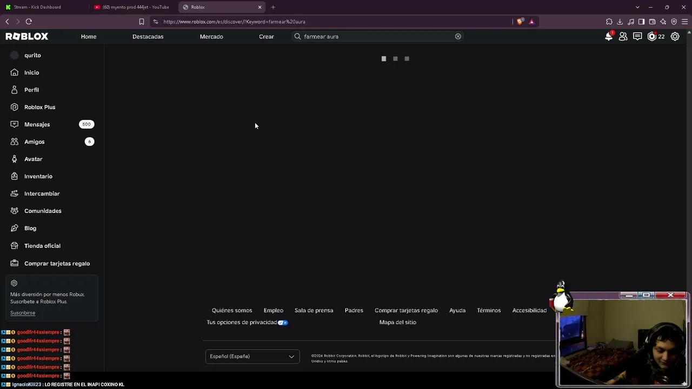
Task: Open browser extensions puzzle icon
Action: coord(609,22)
